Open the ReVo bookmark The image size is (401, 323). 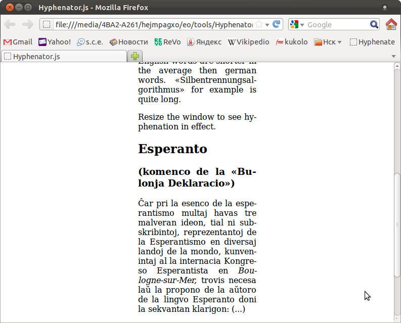pyautogui.click(x=167, y=42)
